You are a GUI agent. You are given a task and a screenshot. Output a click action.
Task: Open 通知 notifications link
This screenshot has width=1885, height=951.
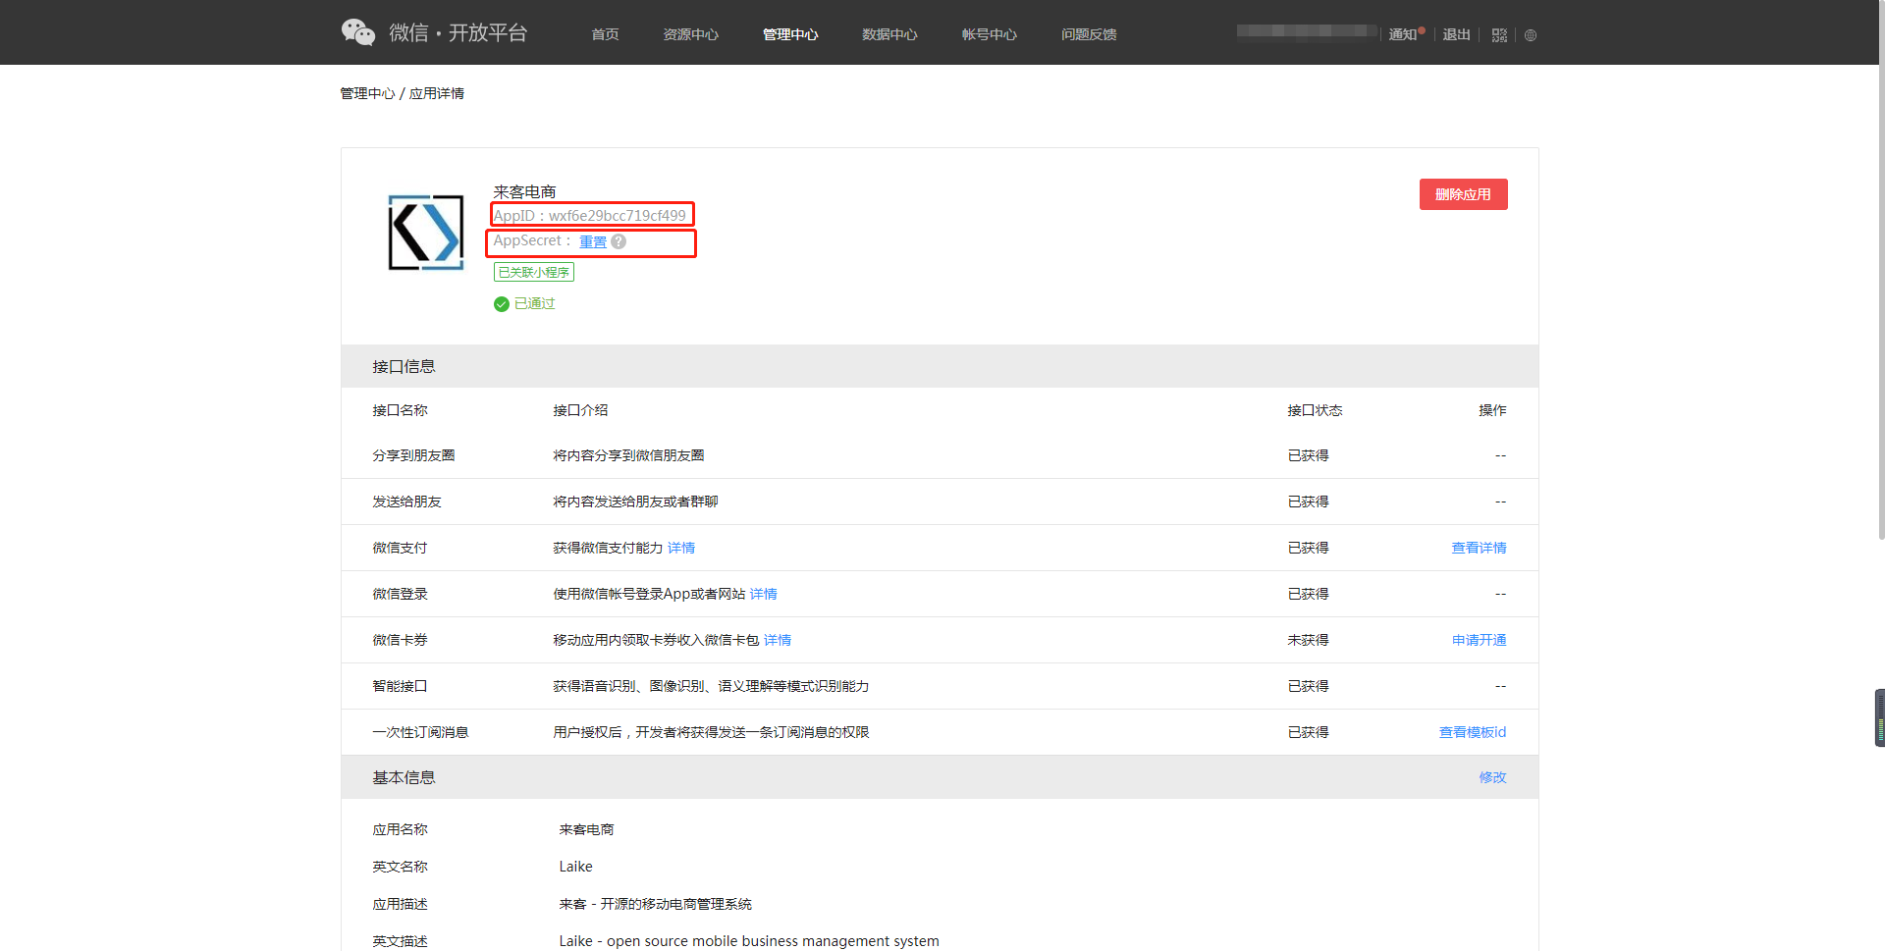point(1403,34)
